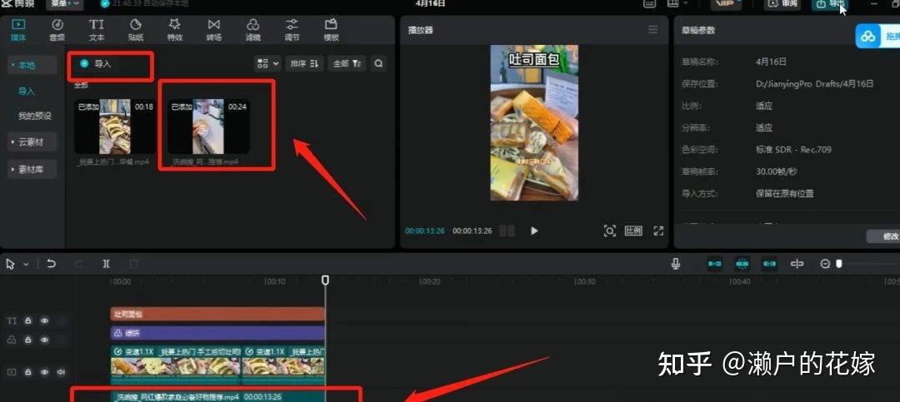Open the 模板 (Templates) tab
This screenshot has width=900, height=402.
331,30
